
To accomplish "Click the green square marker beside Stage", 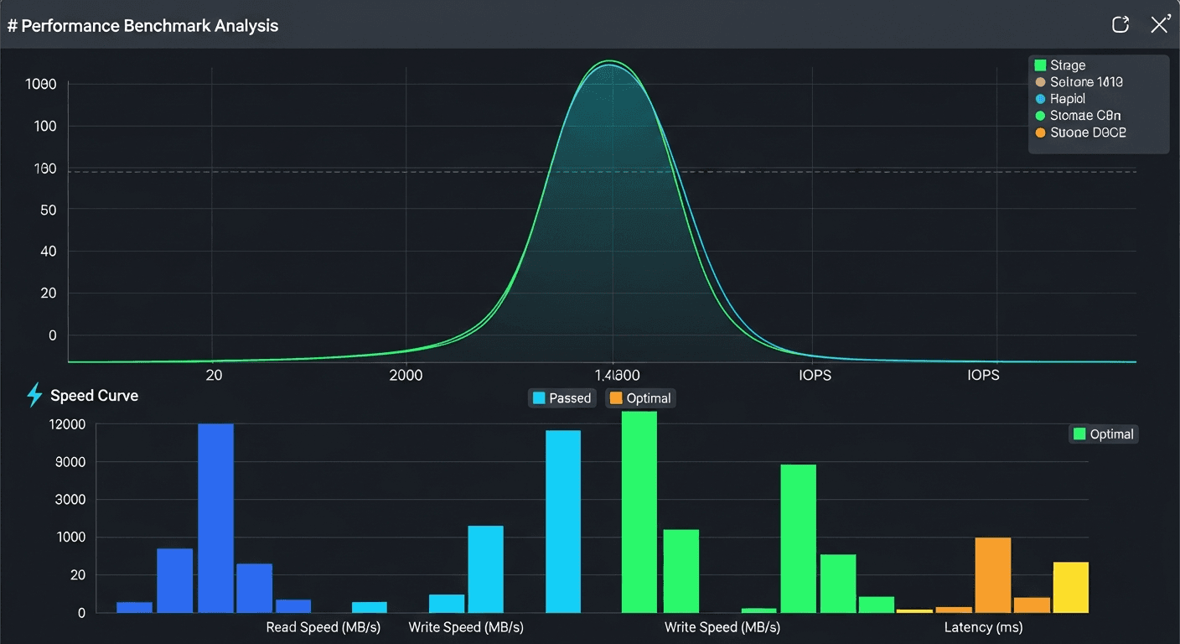I will [1041, 64].
